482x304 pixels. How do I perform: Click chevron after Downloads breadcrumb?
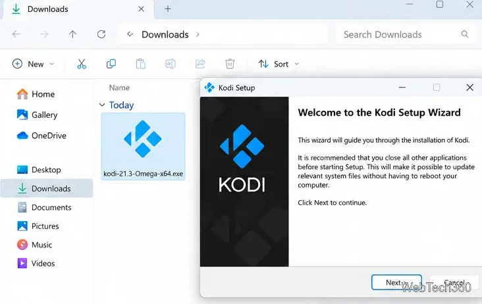198,34
